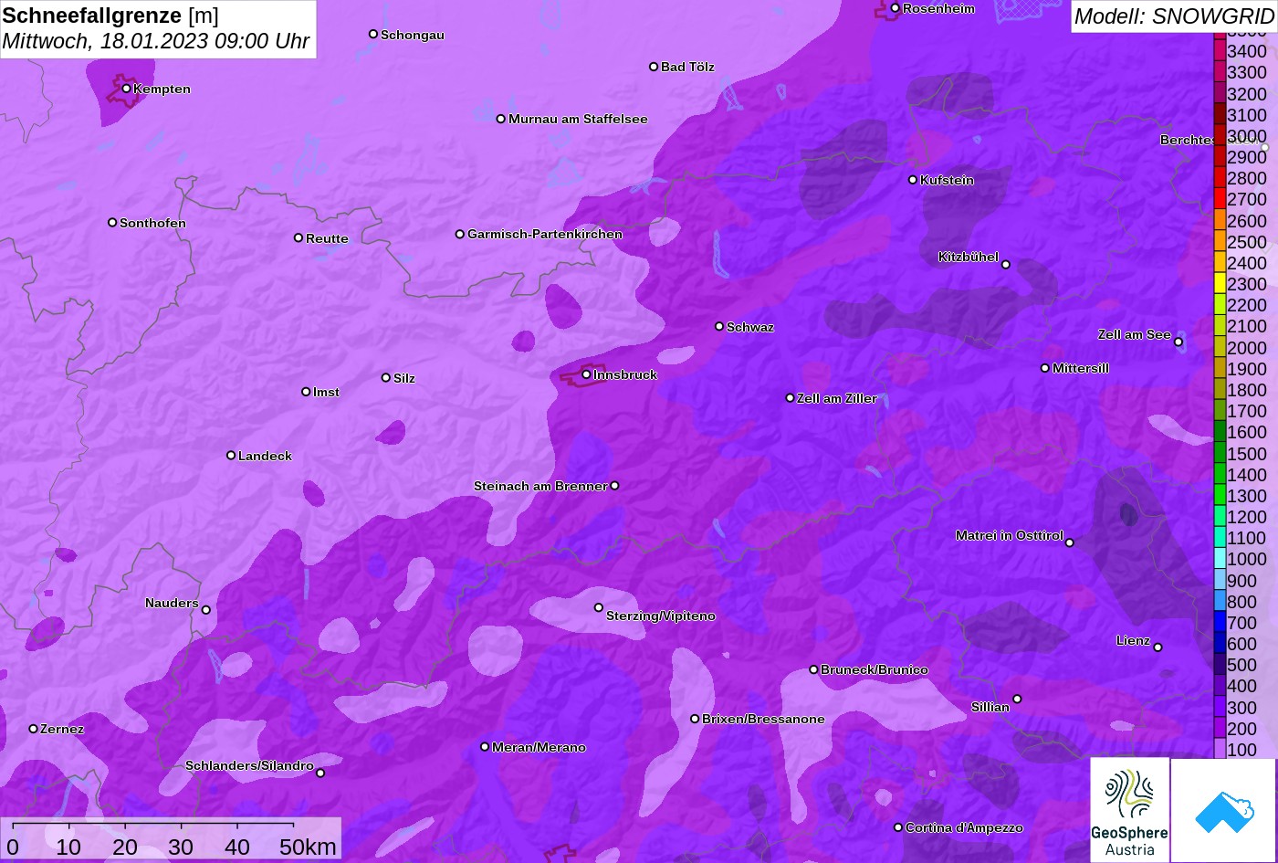Viewport: 1278px width, 863px height.
Task: Click the Kempten town marker
Action: (126, 89)
